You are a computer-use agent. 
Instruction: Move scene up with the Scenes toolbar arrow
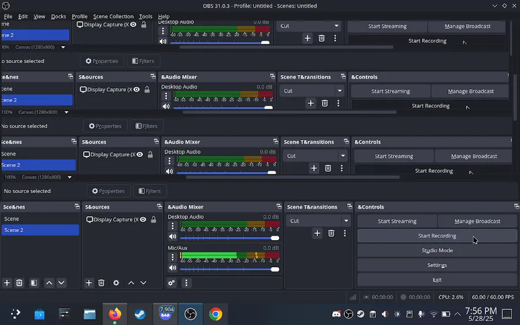(x=49, y=283)
